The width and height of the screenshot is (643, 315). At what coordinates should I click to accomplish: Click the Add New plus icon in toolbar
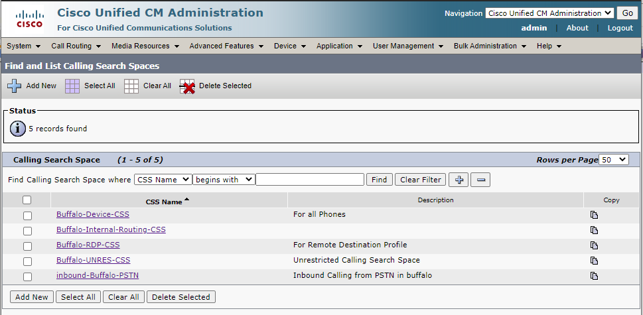14,86
